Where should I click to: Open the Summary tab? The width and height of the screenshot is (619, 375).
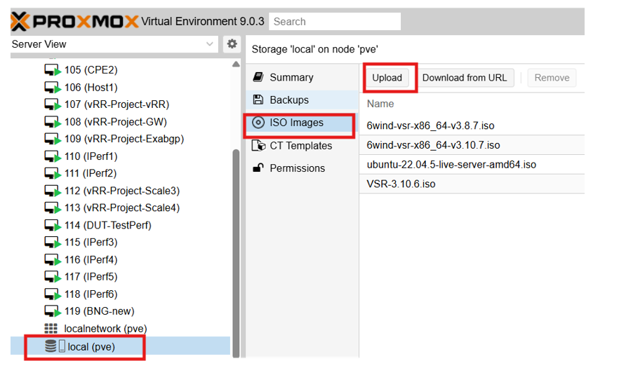302,77
